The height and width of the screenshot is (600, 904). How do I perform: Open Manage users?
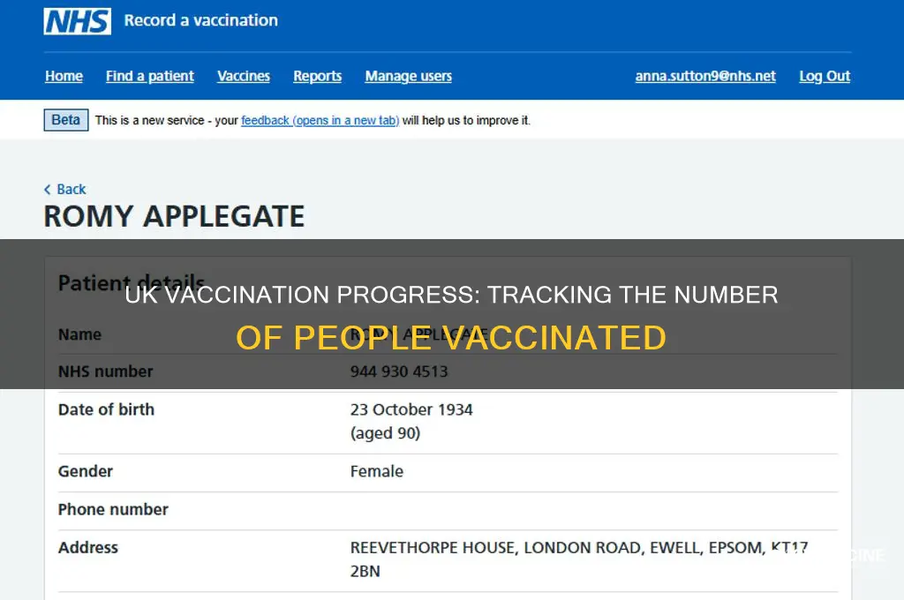click(408, 76)
